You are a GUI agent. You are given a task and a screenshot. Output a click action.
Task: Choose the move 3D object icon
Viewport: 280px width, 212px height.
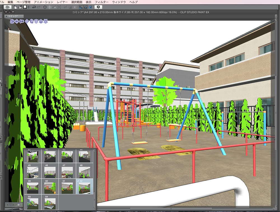pyautogui.click(x=27, y=21)
